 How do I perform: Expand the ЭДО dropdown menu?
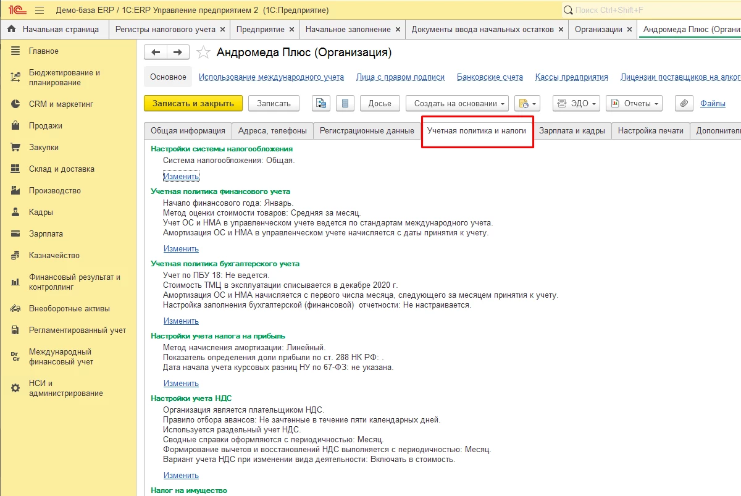click(x=577, y=103)
